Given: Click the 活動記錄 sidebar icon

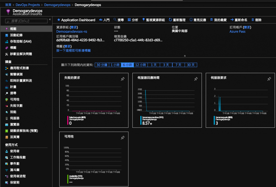Looking at the screenshot, I should 6,35.
